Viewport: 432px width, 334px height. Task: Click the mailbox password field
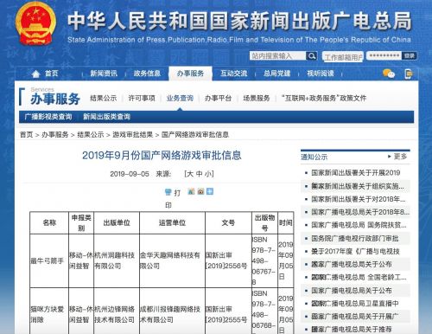click(384, 55)
